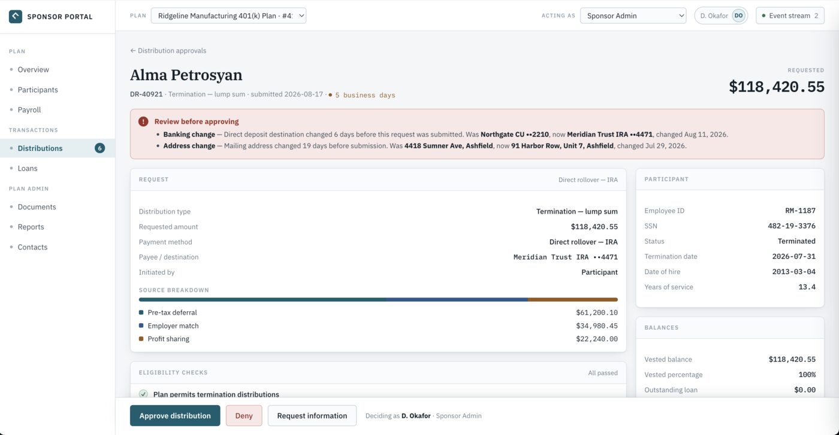
Task: Click the Profit sharing amount $22,240.00
Action: 597,339
